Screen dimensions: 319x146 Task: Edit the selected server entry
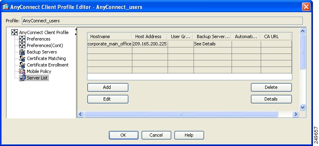coord(108,99)
